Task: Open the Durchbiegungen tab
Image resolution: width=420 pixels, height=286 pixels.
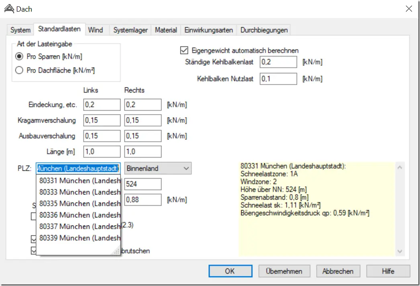Action: (x=264, y=30)
